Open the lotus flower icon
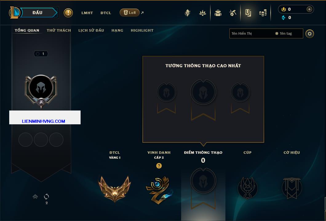 coord(202,13)
